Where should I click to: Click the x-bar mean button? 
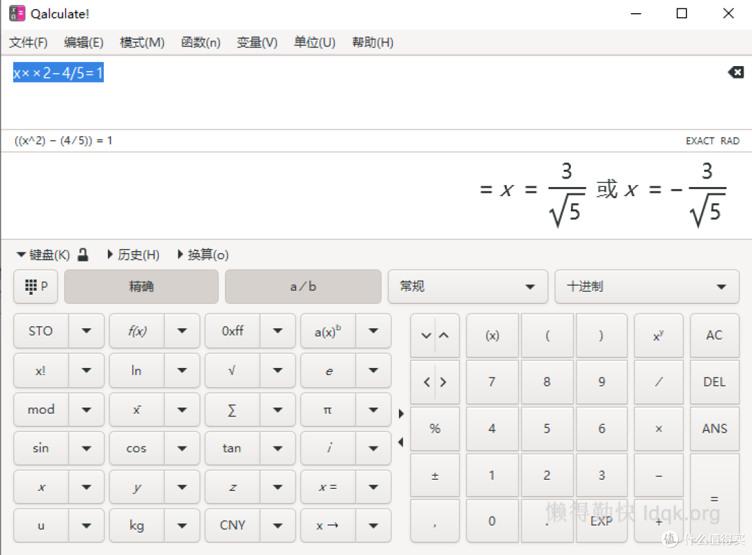(x=137, y=410)
